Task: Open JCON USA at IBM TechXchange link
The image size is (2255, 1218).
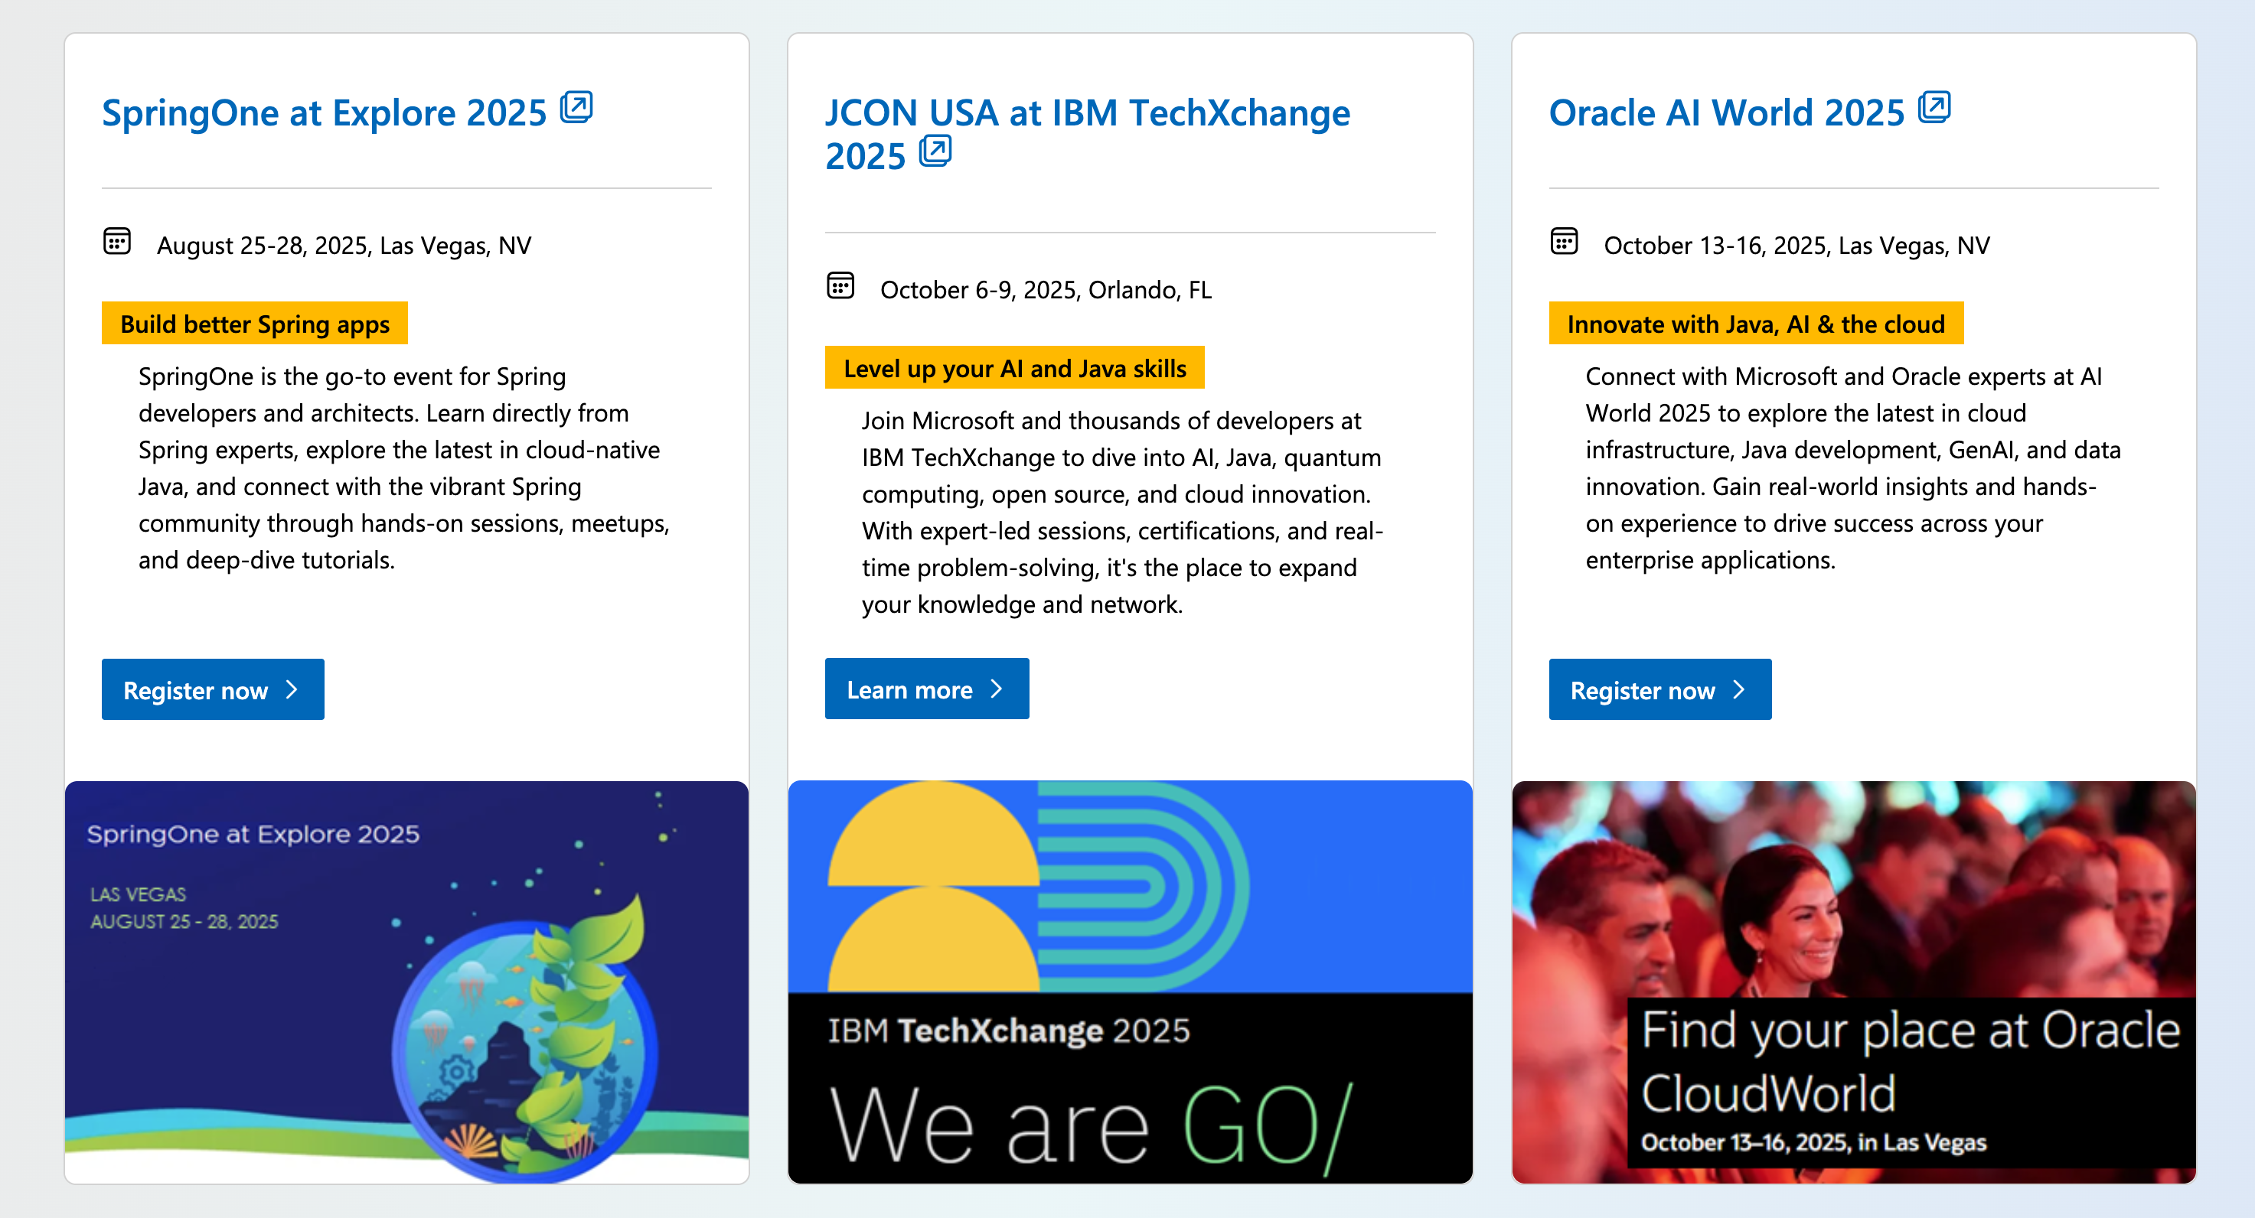Action: [x=1086, y=114]
